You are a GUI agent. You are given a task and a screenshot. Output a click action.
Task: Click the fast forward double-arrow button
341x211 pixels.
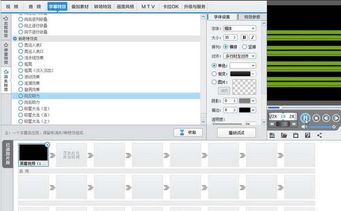[294, 124]
